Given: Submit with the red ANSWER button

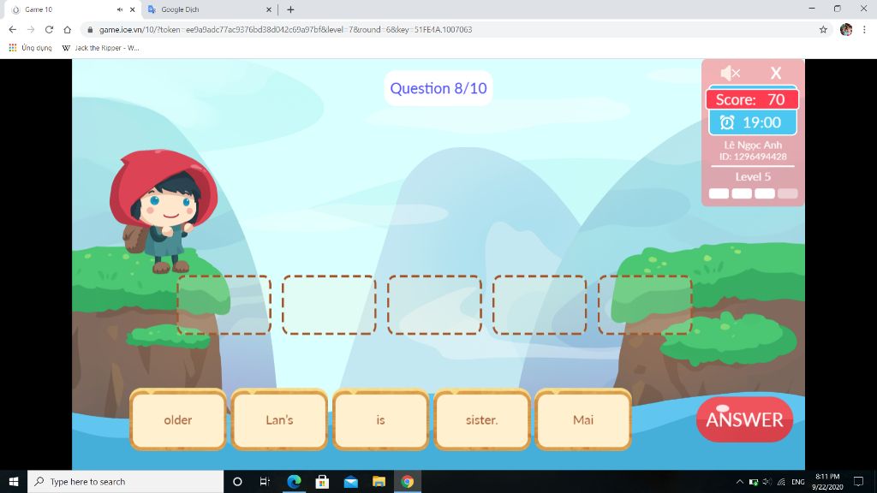Looking at the screenshot, I should pos(744,419).
